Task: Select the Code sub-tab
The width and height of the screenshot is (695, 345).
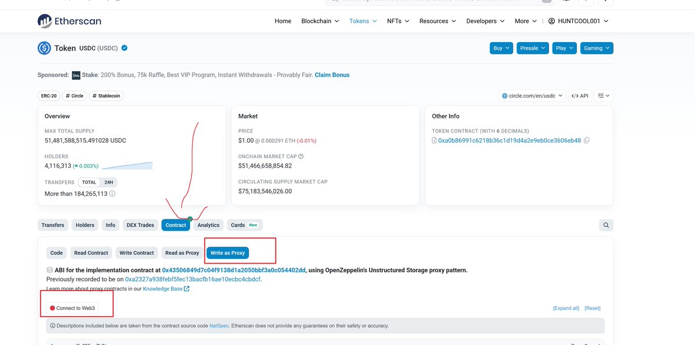Action: 57,253
